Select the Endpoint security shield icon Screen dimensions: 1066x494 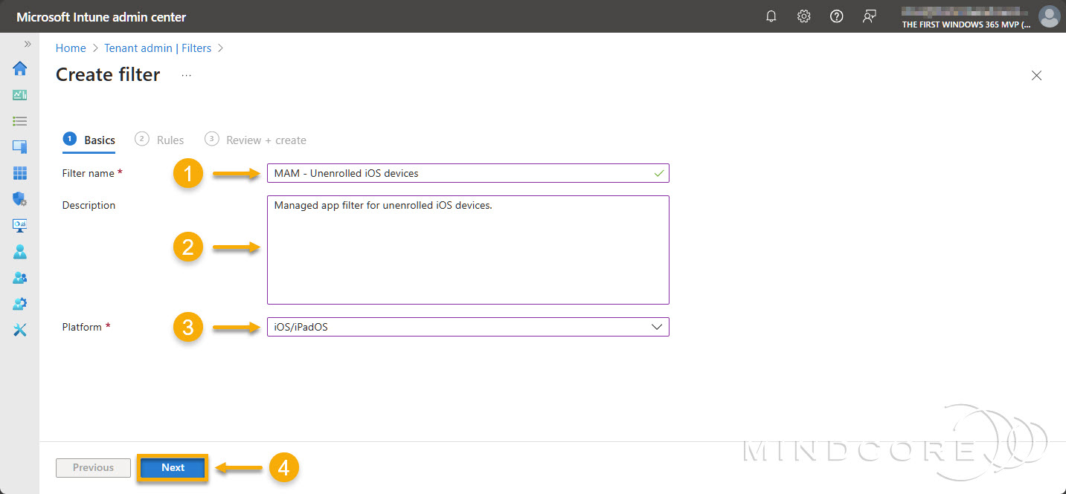(x=19, y=198)
